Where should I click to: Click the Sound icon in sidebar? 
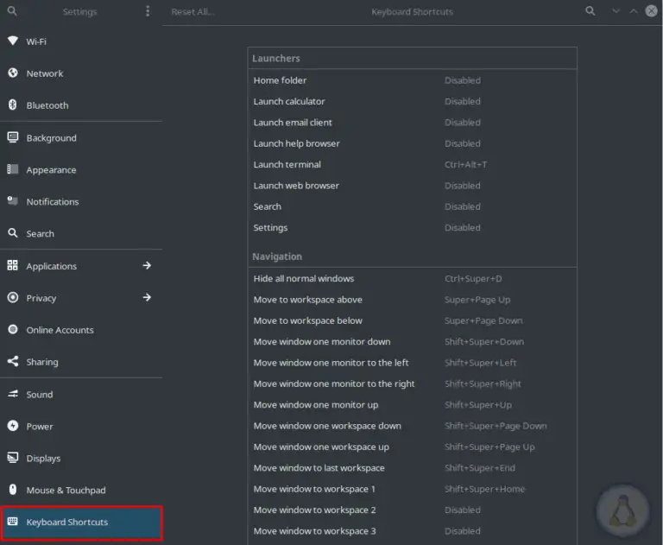12,395
